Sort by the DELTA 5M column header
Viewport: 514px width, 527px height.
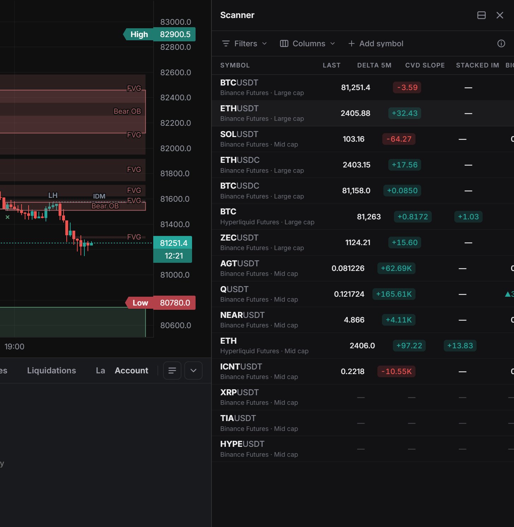coord(374,65)
